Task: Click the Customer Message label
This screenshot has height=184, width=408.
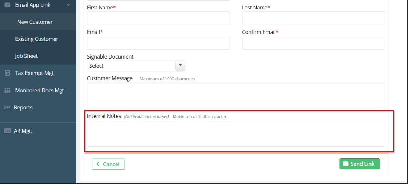Action: click(110, 78)
